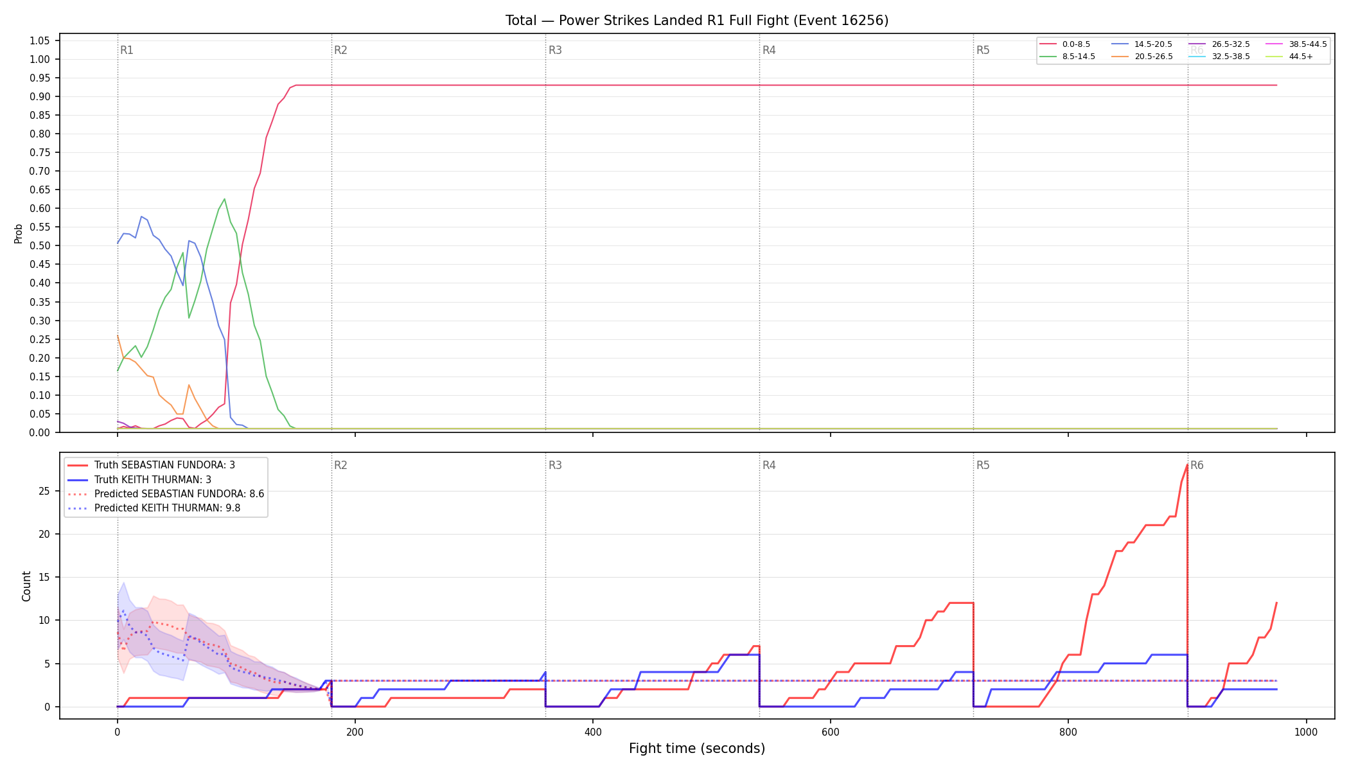Click the R3 round marker in the probability chart

coord(555,50)
